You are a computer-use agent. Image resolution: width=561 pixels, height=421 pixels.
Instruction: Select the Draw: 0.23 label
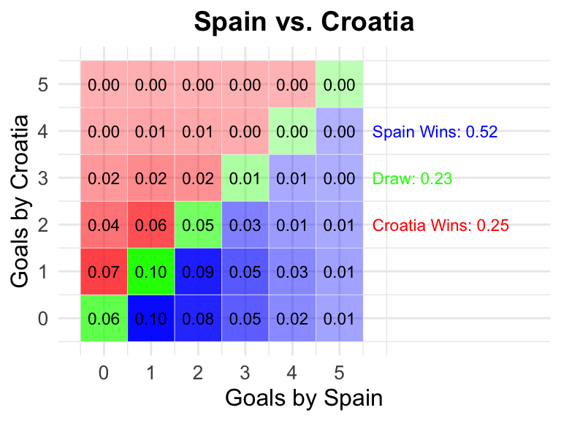(412, 178)
